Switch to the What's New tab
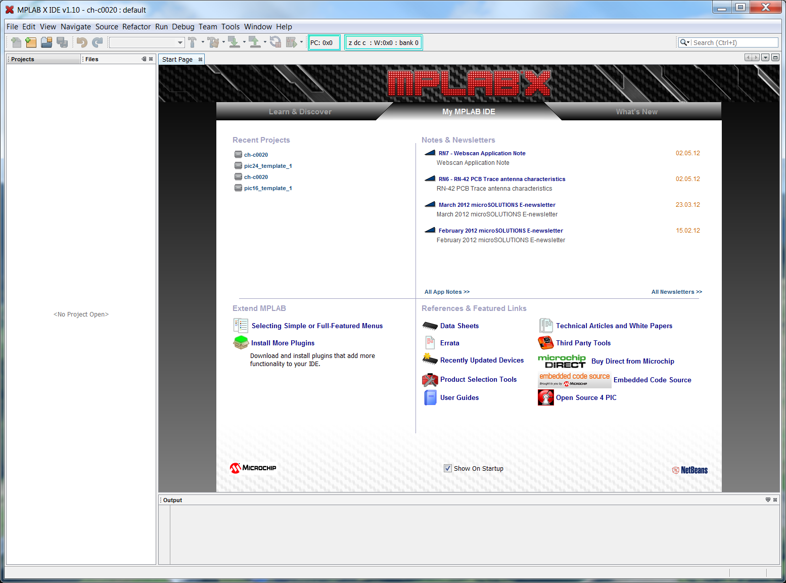 (636, 112)
